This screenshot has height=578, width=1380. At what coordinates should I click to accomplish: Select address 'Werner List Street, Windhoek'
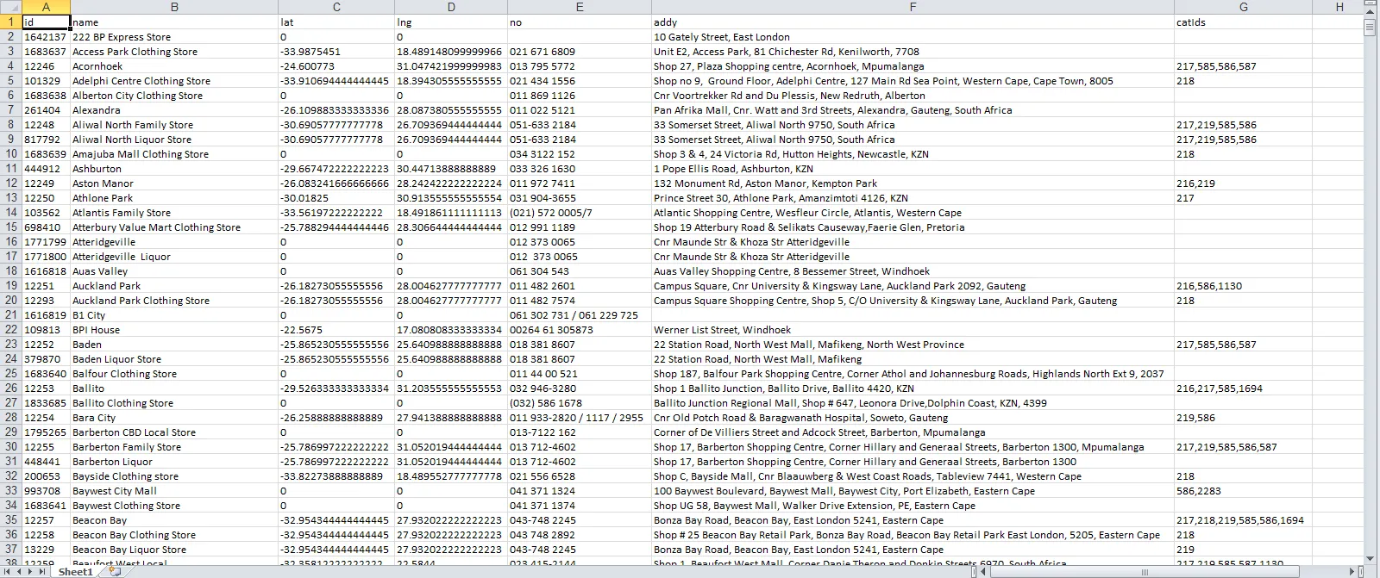tap(913, 330)
